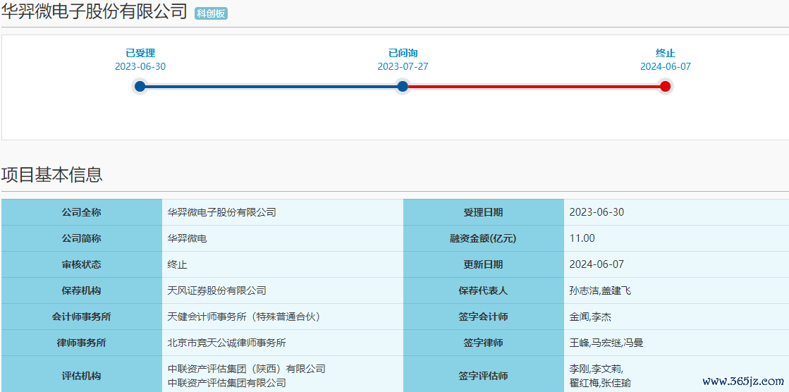Click the date 2024-06-07 under timeline 终止

(666, 66)
